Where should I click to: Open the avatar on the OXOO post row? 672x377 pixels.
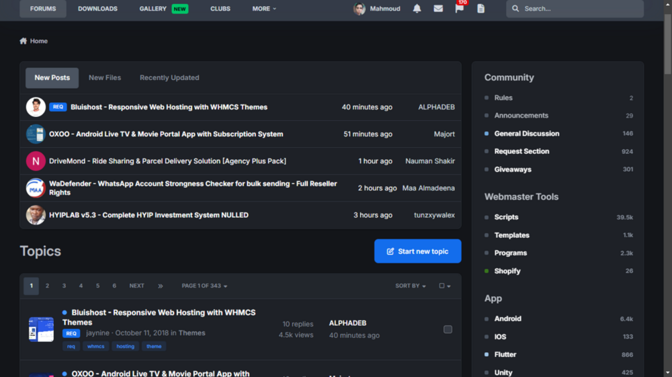tap(36, 134)
